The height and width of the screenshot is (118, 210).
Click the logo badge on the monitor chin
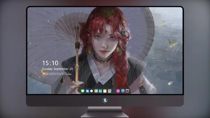[x=105, y=100]
